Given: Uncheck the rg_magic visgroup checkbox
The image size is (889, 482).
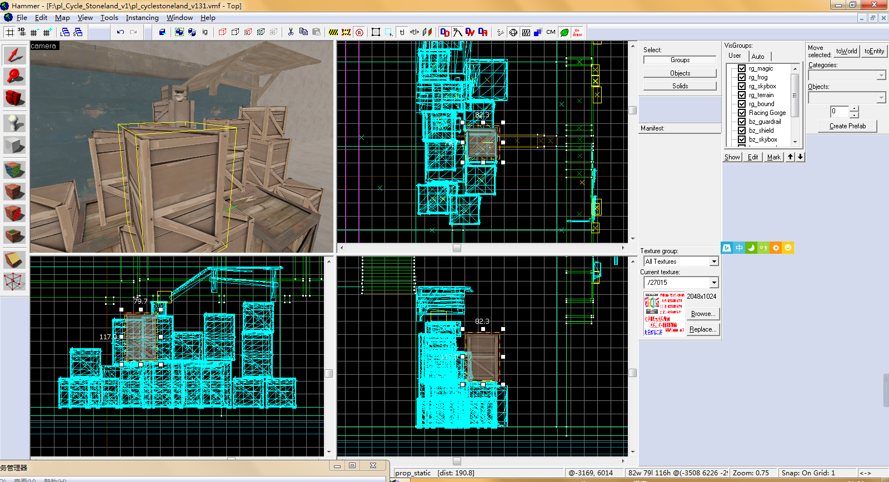Looking at the screenshot, I should point(742,68).
